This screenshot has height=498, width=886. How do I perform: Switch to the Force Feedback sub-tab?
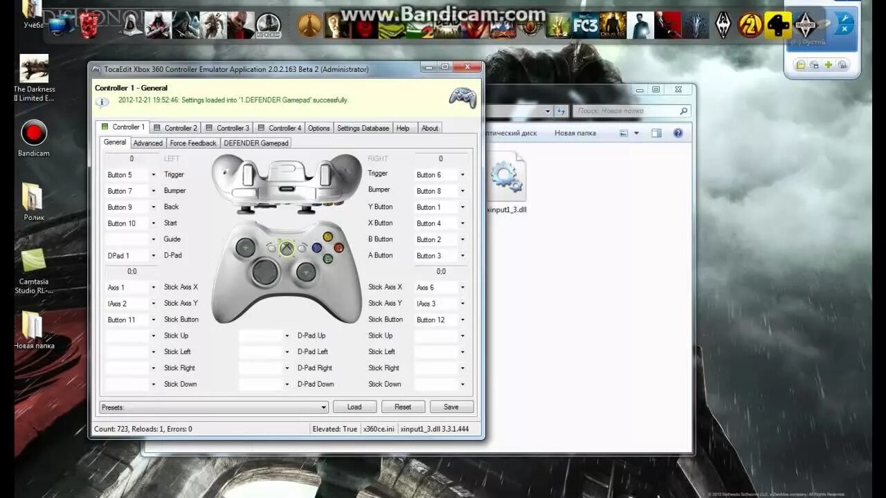(x=193, y=143)
